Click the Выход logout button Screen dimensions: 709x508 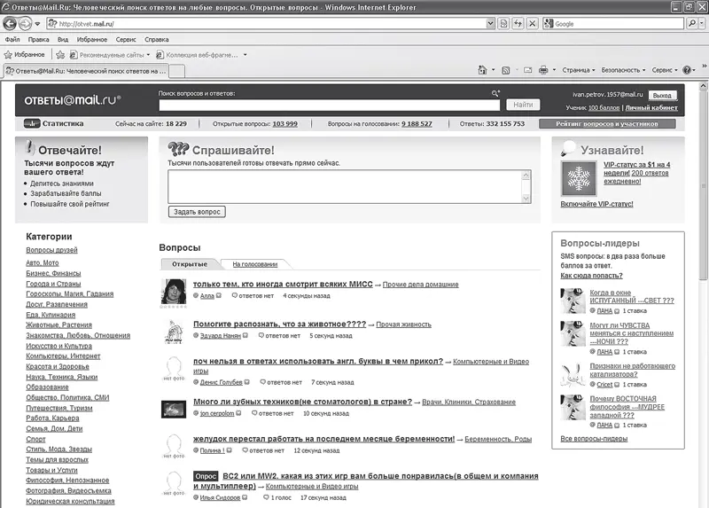661,94
